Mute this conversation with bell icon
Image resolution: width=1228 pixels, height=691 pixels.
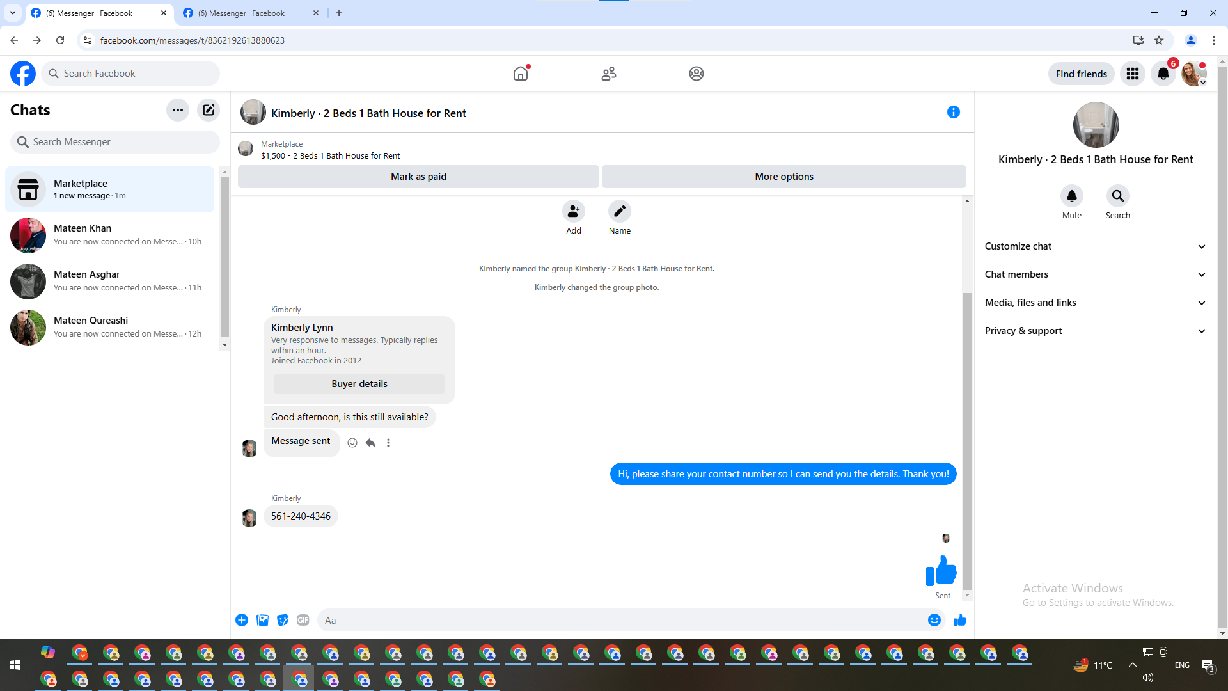(x=1072, y=196)
